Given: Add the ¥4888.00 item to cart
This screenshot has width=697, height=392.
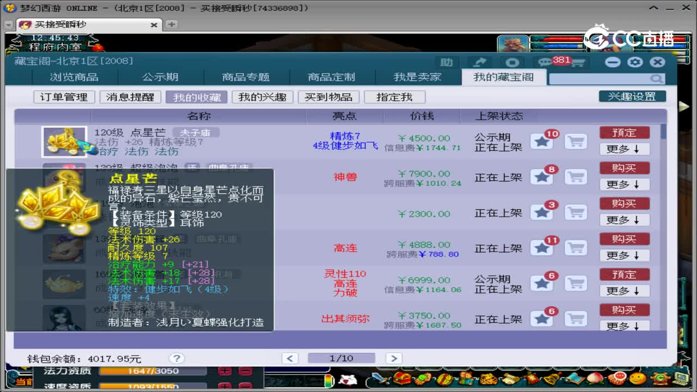Looking at the screenshot, I should pyautogui.click(x=576, y=248).
